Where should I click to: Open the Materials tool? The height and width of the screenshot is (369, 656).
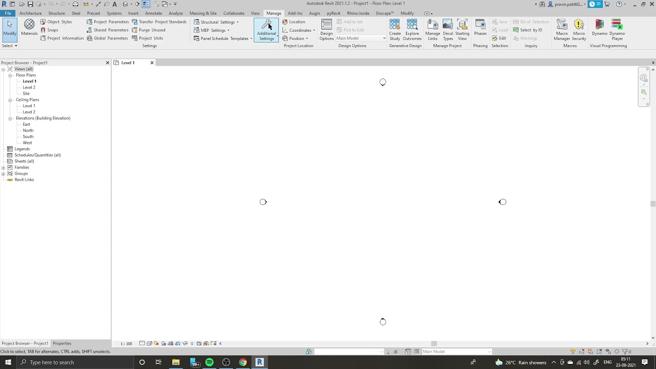(29, 28)
